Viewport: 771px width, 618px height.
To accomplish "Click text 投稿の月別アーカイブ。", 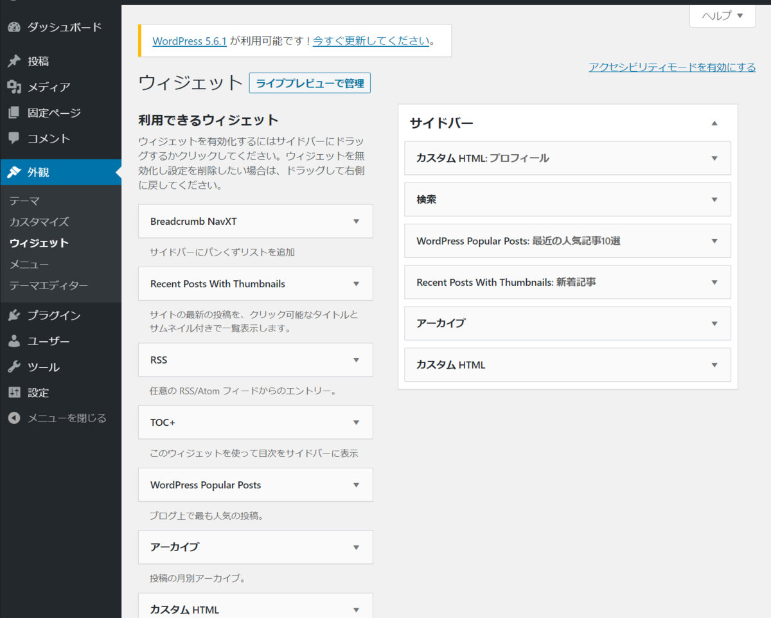I will coord(198,579).
